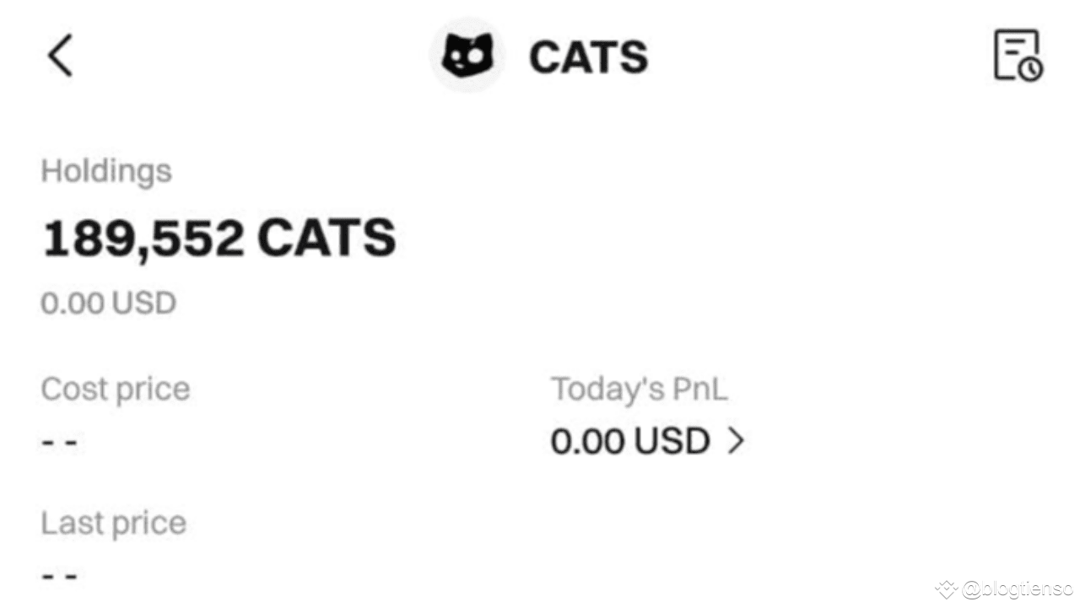
Task: Tap the back arrow to return
Action: point(59,54)
